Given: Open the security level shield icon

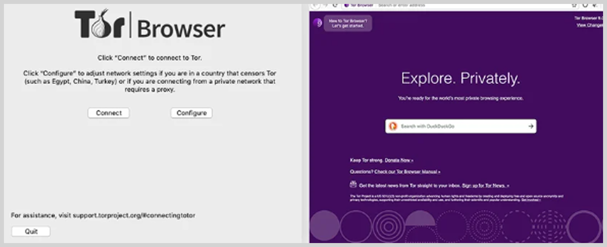Looking at the screenshot, I should (x=585, y=5).
